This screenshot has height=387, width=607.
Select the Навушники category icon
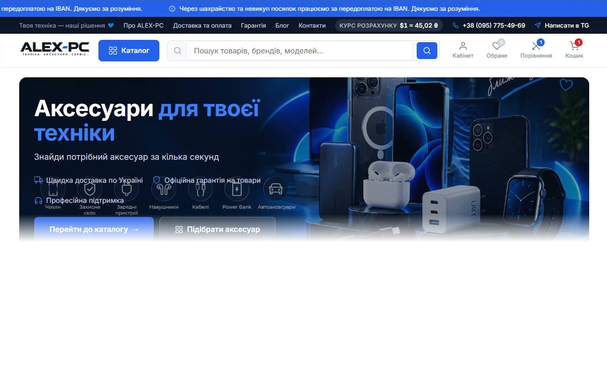(164, 189)
